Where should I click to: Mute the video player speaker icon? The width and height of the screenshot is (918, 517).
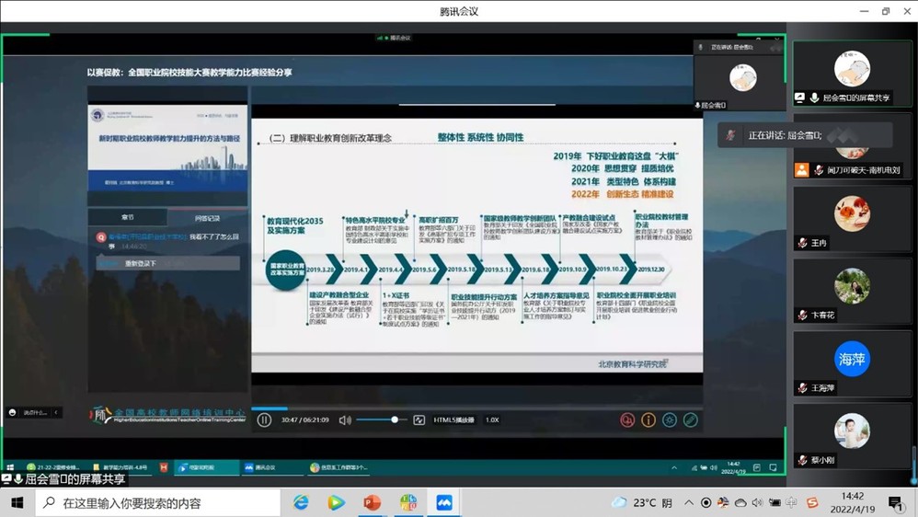pos(345,420)
